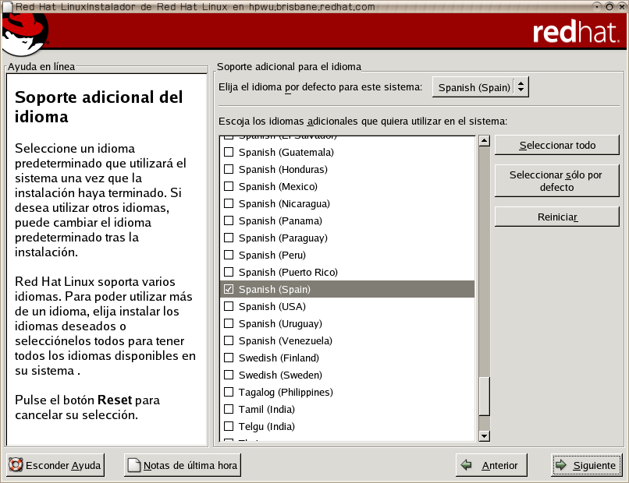
Task: Check the Spanish (Panama) checkbox
Action: click(x=229, y=220)
